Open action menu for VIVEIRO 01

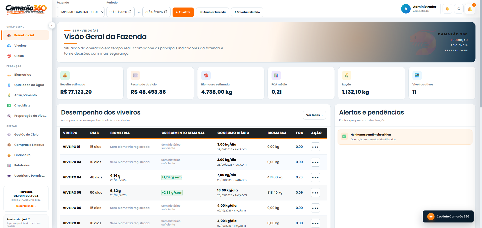(315, 147)
